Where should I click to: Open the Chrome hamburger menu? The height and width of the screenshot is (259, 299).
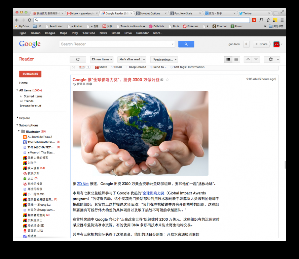pos(282,20)
